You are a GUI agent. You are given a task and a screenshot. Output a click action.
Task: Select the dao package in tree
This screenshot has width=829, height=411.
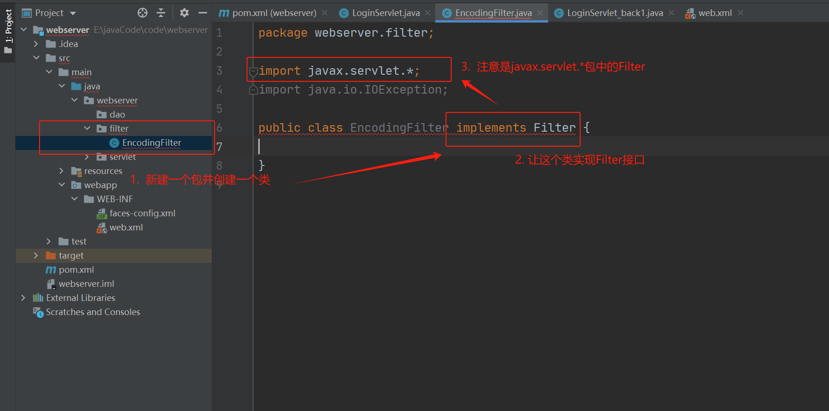click(x=117, y=114)
